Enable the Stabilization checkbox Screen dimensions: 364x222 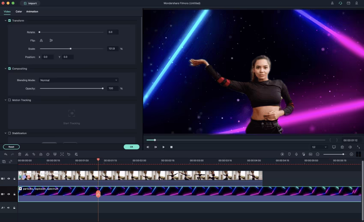click(x=9, y=133)
